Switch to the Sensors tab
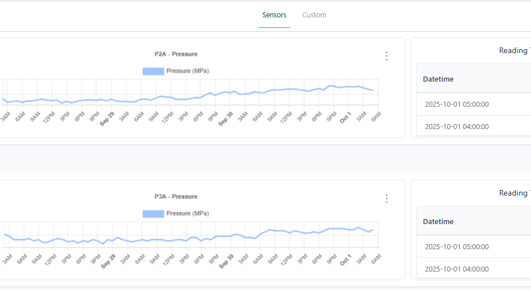 click(274, 15)
